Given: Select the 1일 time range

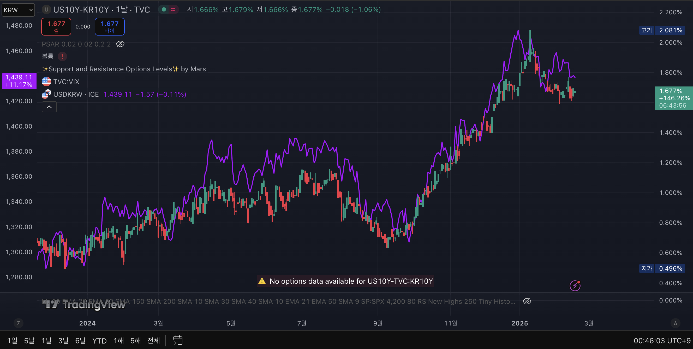Looking at the screenshot, I should pyautogui.click(x=12, y=341).
